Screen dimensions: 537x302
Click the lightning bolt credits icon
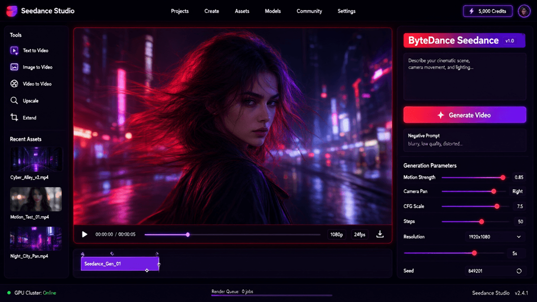472,11
